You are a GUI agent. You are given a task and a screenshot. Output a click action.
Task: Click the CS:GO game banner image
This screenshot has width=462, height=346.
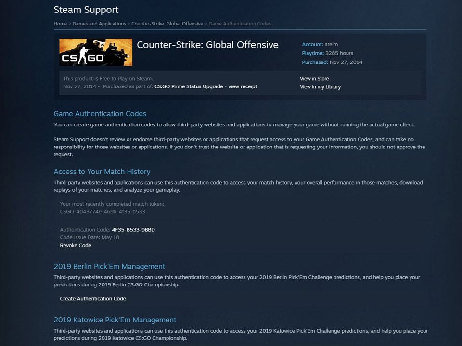click(x=96, y=52)
